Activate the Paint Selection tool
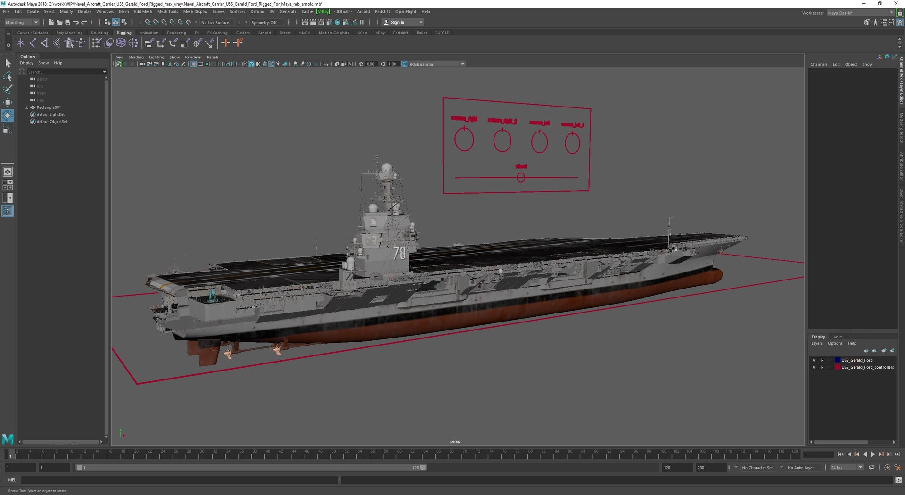The image size is (905, 495). [8, 89]
